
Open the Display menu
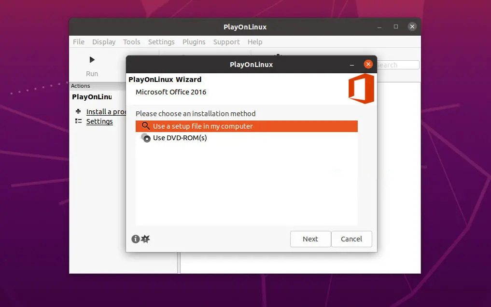click(x=103, y=42)
